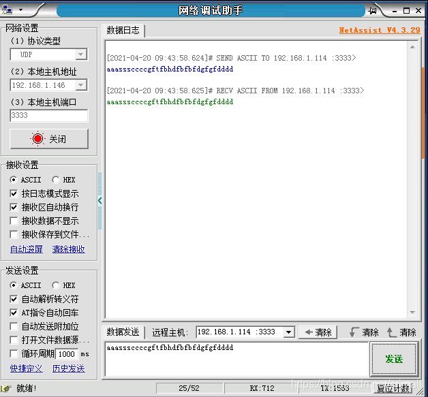This screenshot has height=397, width=428.
Task: Click the SEND ASCII log header line
Action: click(x=232, y=58)
